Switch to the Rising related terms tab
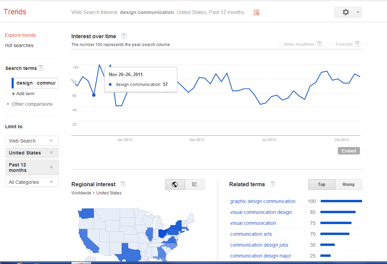The width and height of the screenshot is (387, 264). point(348,185)
